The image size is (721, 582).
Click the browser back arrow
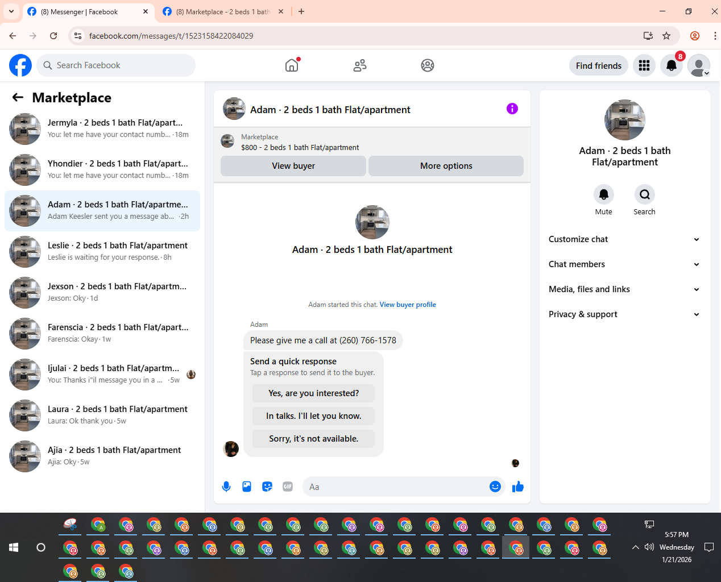point(13,36)
